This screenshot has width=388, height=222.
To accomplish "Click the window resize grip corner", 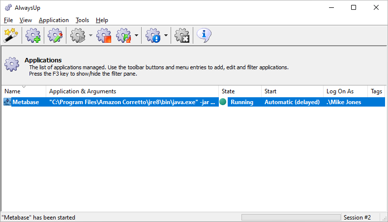I will 385,219.
